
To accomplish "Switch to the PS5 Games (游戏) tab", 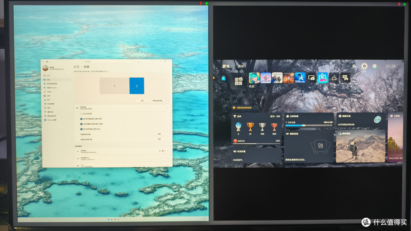I will tap(226, 66).
